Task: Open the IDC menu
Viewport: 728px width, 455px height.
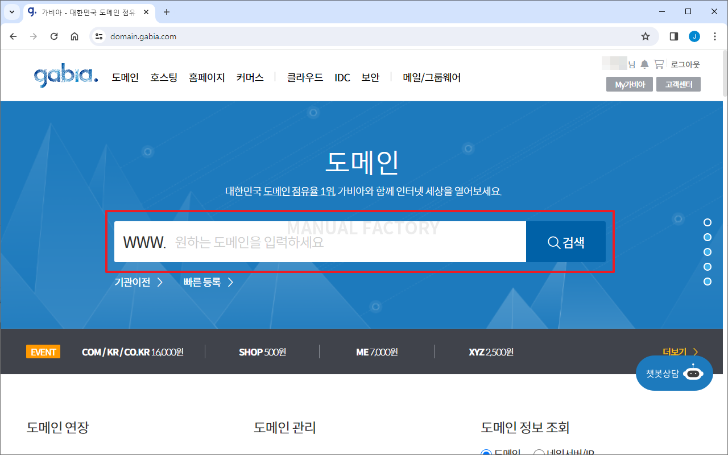Action: 342,77
